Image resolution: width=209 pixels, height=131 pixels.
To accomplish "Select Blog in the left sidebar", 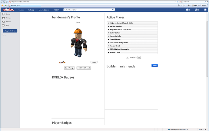I will tap(8, 26).
